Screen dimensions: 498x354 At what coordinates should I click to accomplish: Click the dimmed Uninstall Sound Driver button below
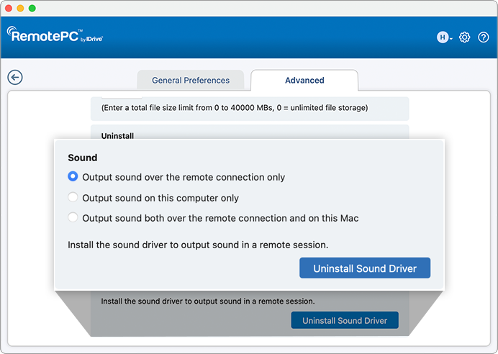(345, 321)
